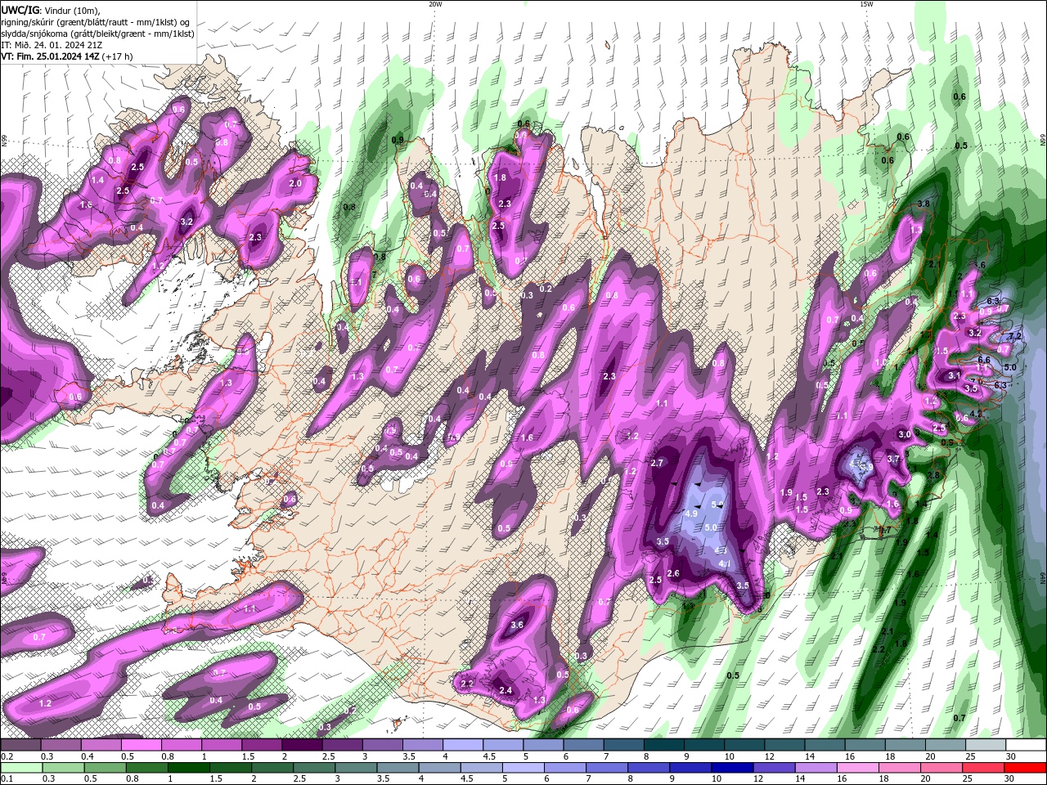The width and height of the screenshot is (1047, 785).
Task: Click the dark navy swatch labeled 10 in rain legend
Action: [730, 768]
